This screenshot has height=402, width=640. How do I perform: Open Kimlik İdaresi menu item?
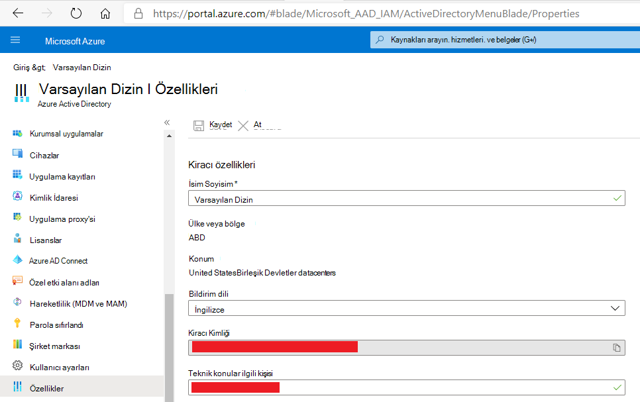pyautogui.click(x=54, y=198)
